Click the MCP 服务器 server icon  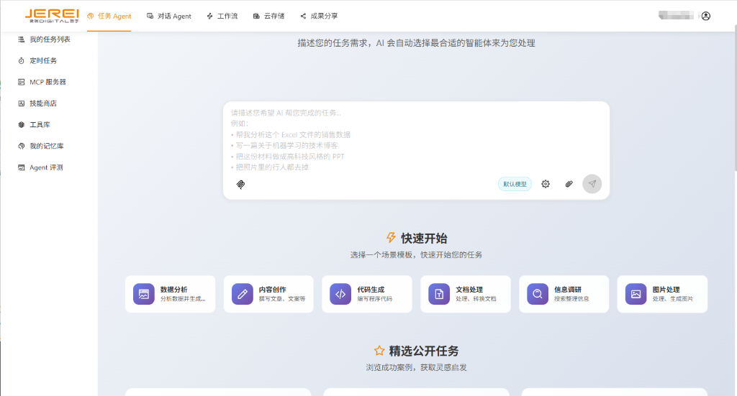[21, 82]
